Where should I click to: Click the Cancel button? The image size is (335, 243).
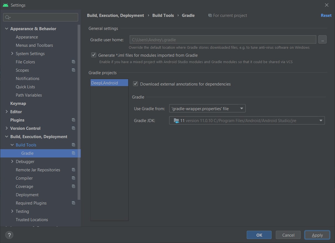288,235
